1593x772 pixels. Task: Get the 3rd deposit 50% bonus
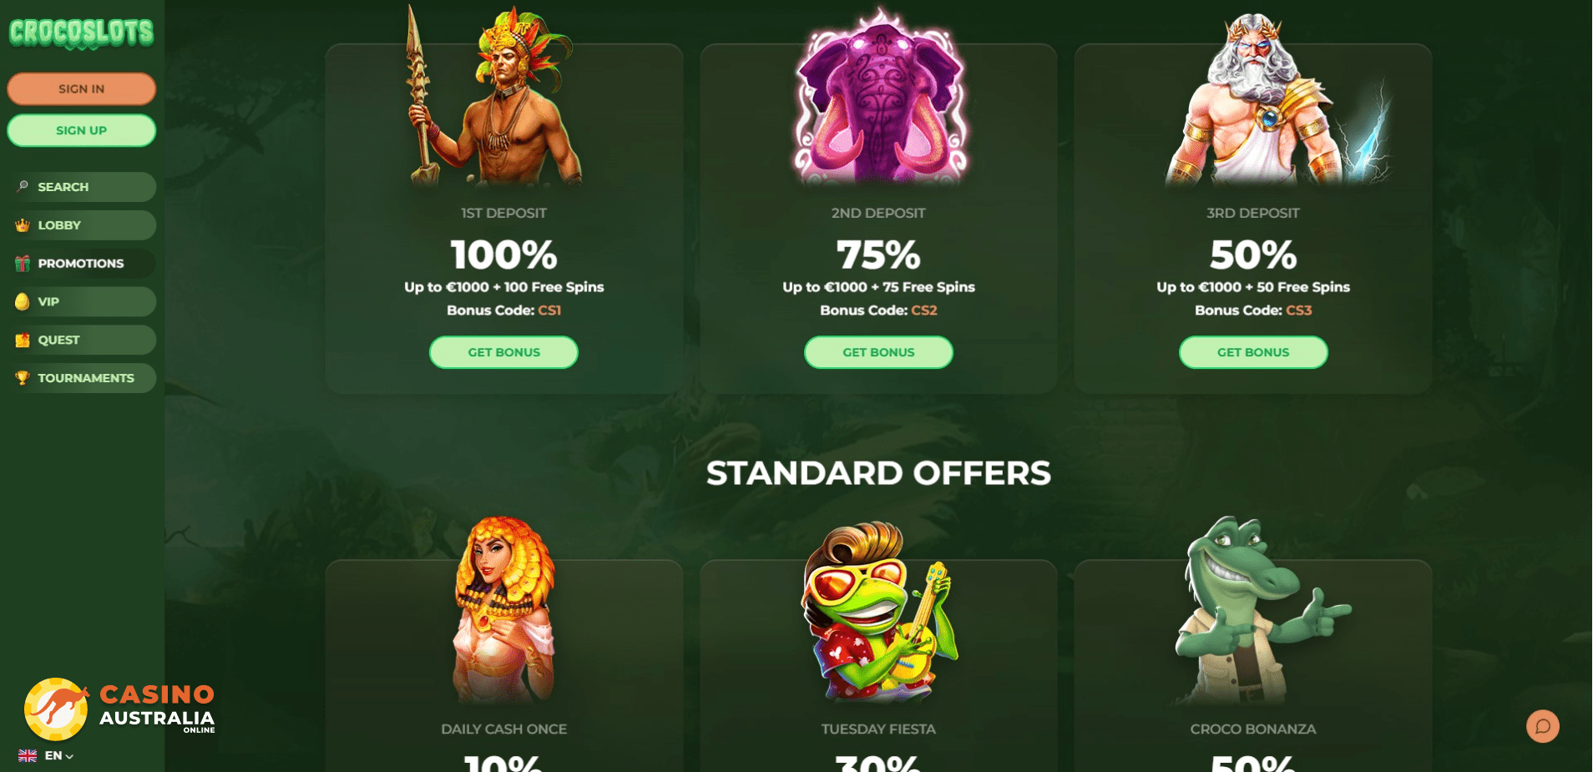pyautogui.click(x=1253, y=352)
